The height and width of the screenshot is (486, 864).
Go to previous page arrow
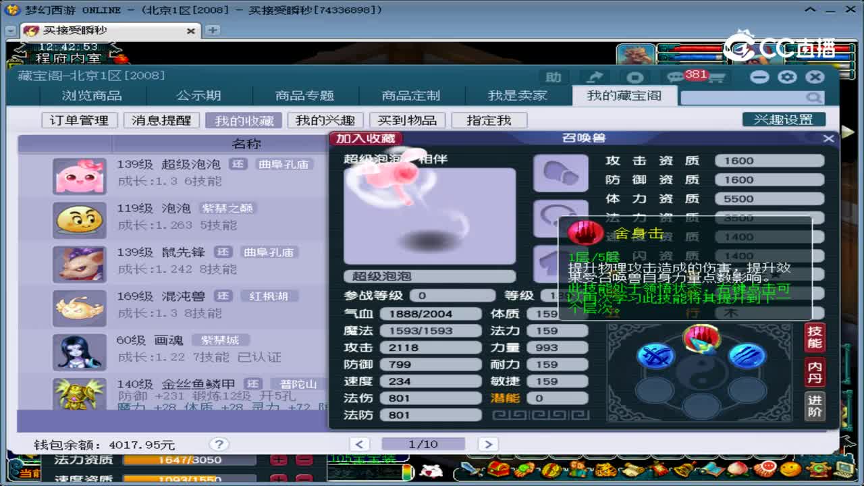click(x=359, y=444)
